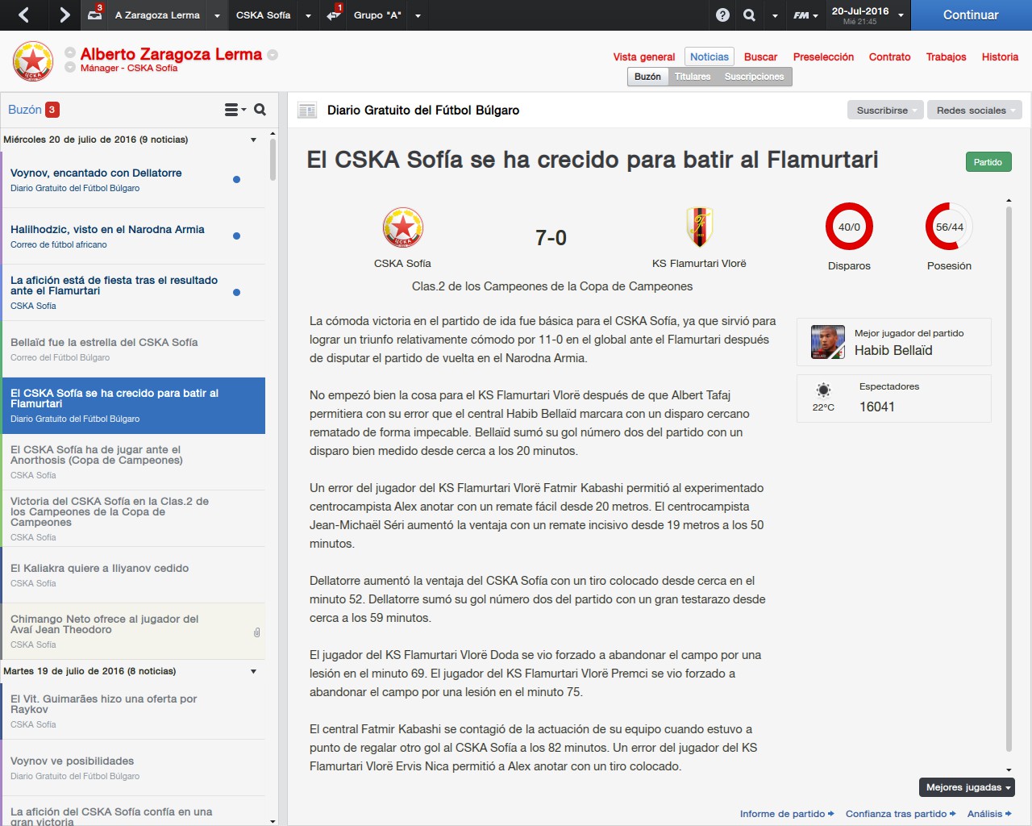Open the help question mark icon
Image resolution: width=1032 pixels, height=826 pixels.
point(723,15)
